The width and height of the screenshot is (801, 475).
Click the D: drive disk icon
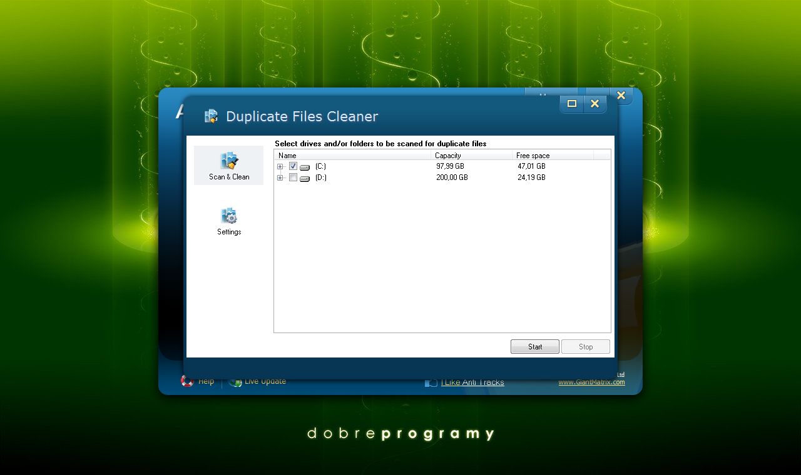305,178
